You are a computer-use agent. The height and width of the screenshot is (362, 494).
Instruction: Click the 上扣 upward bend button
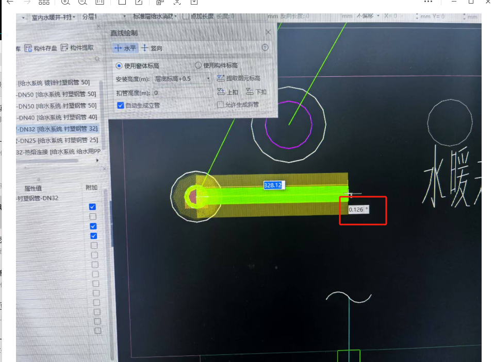pos(227,92)
